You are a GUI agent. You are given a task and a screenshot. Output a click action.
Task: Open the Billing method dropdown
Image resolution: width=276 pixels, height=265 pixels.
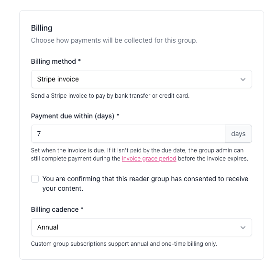(x=141, y=79)
